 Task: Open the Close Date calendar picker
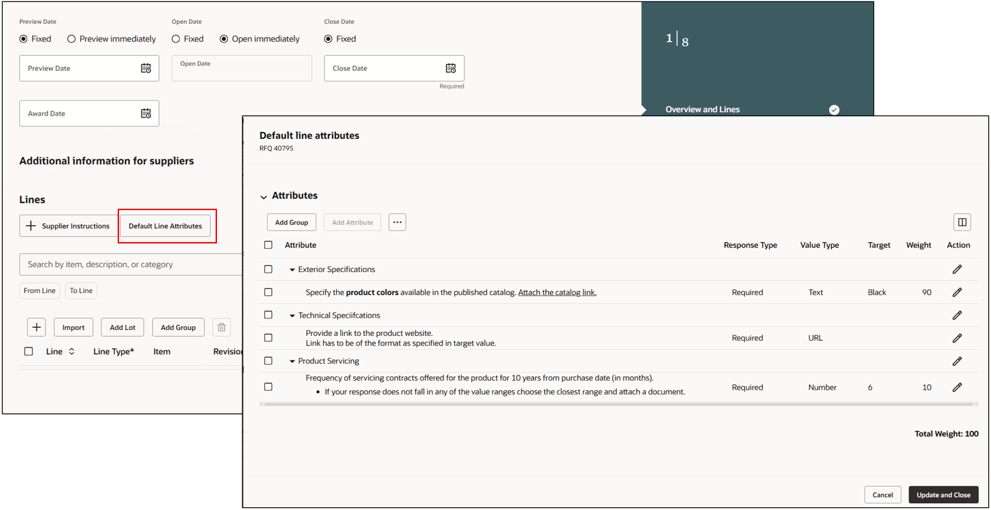tap(450, 68)
